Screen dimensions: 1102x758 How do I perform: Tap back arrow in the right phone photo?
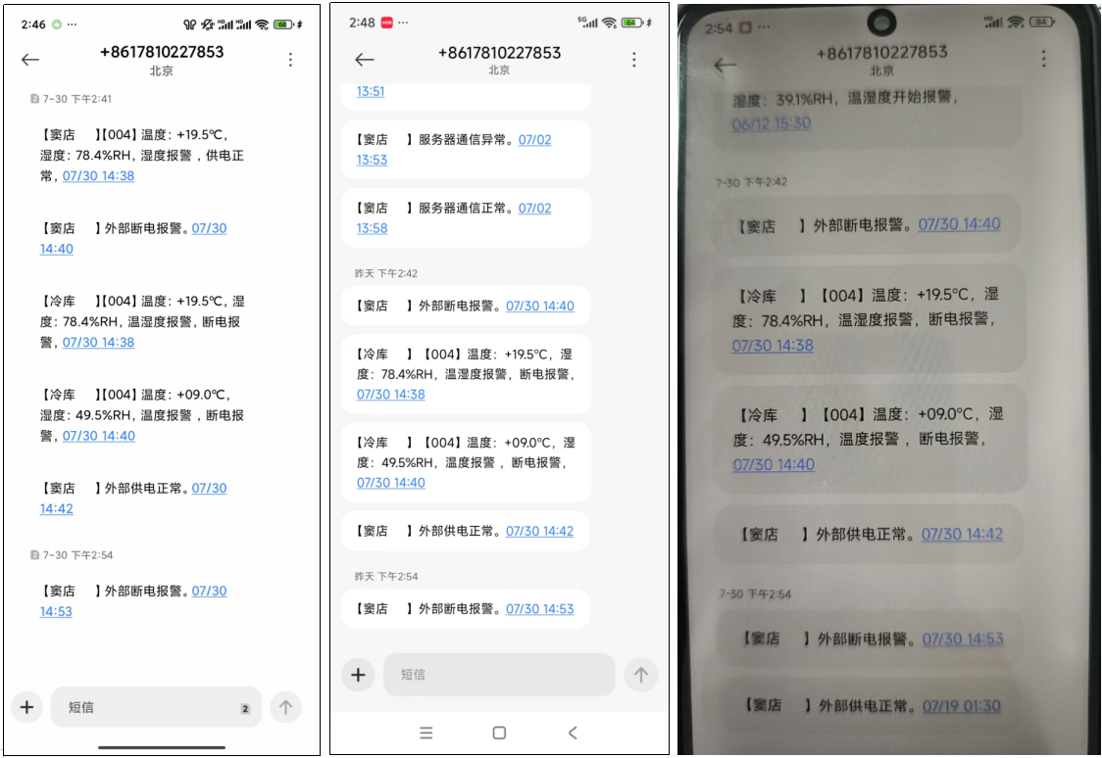(x=725, y=66)
